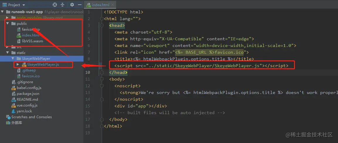Click the Scratches and Consoles icon
338x143 pixels.
coord(8,117)
